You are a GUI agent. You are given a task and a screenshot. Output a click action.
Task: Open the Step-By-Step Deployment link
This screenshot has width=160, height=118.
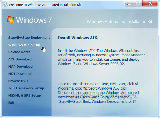(29, 38)
